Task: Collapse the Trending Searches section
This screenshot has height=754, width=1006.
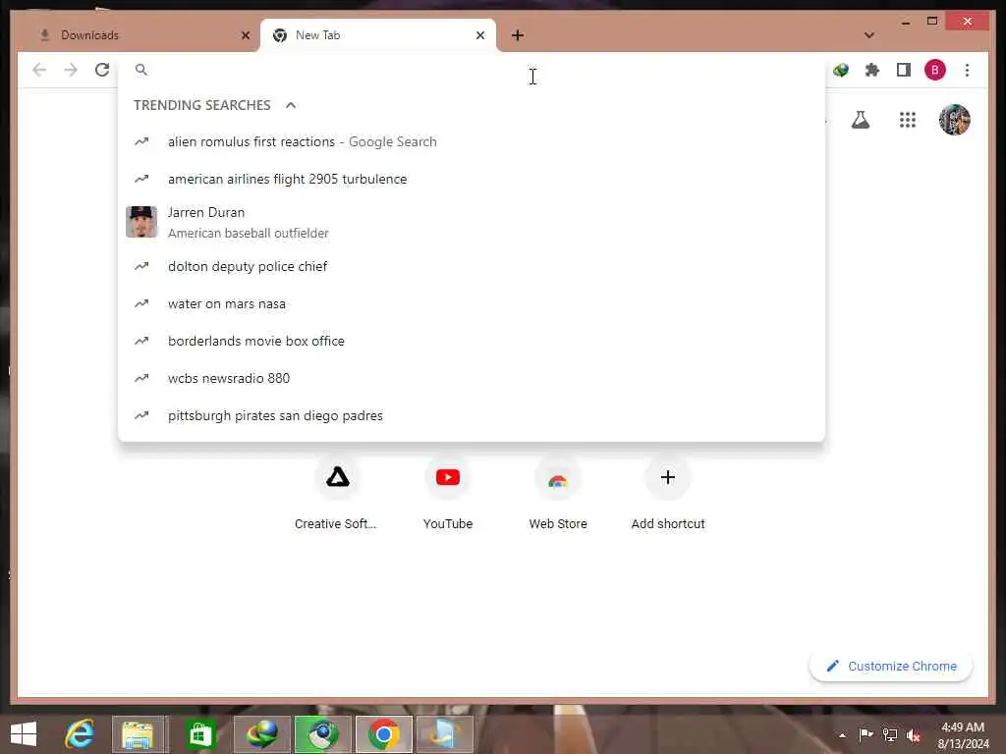Action: [291, 105]
